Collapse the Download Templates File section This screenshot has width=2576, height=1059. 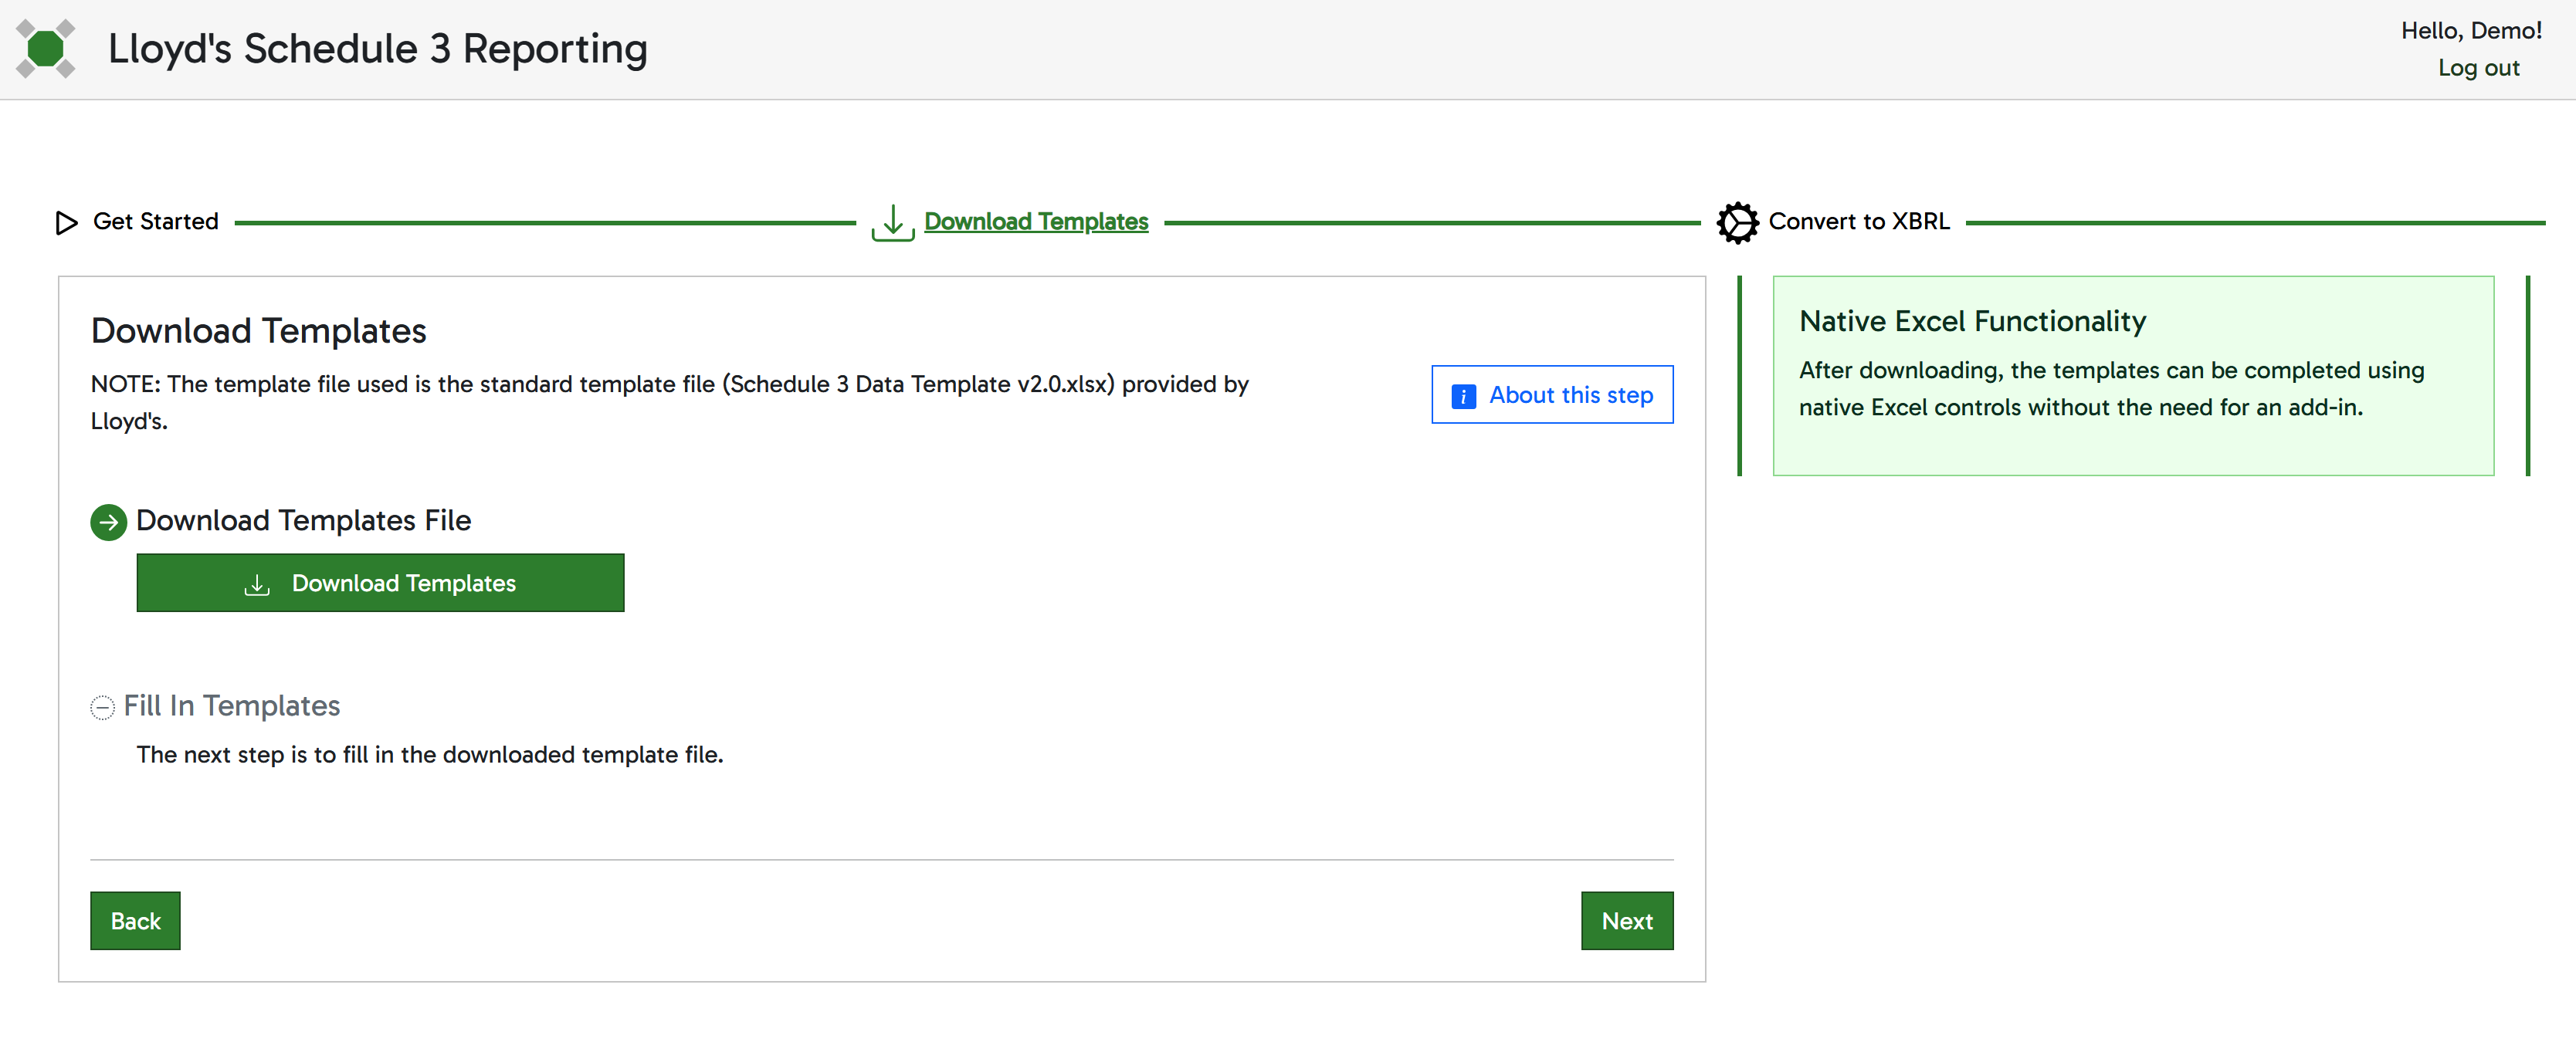pyautogui.click(x=304, y=520)
